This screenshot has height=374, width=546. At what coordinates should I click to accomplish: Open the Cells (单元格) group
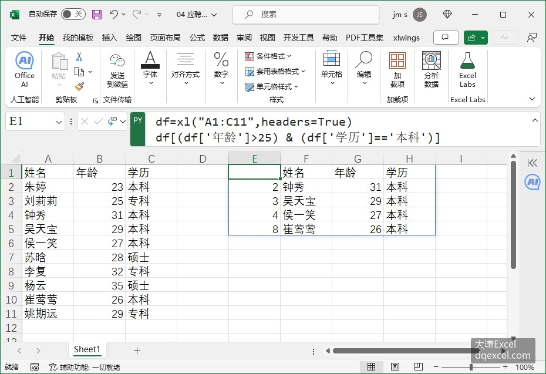click(332, 69)
